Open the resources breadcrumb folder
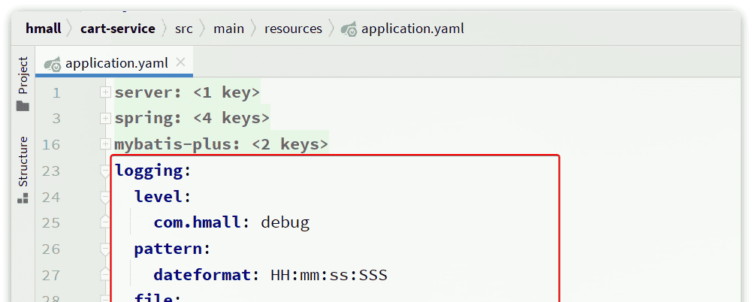Viewport: 752px width, 302px height. point(293,29)
